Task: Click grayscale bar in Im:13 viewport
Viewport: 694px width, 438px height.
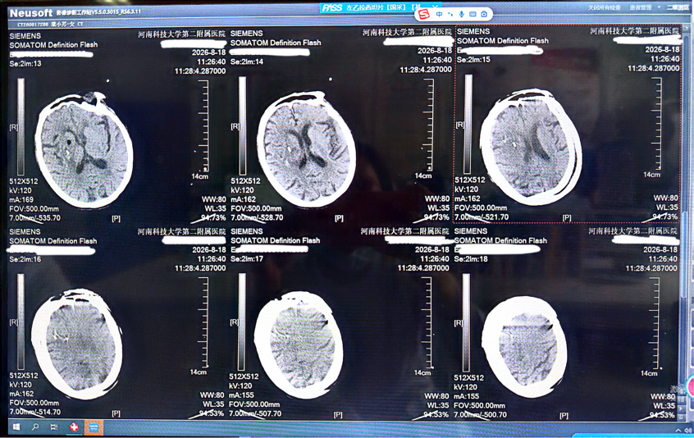Action: tap(21, 126)
